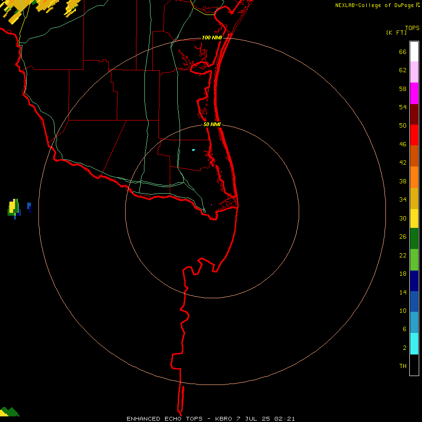Click the cyan 6 kft legend swatch
This screenshot has height=422, width=422.
click(x=414, y=344)
